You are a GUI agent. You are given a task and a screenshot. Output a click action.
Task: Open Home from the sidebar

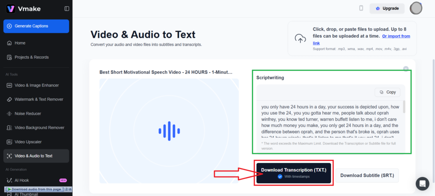click(x=20, y=43)
